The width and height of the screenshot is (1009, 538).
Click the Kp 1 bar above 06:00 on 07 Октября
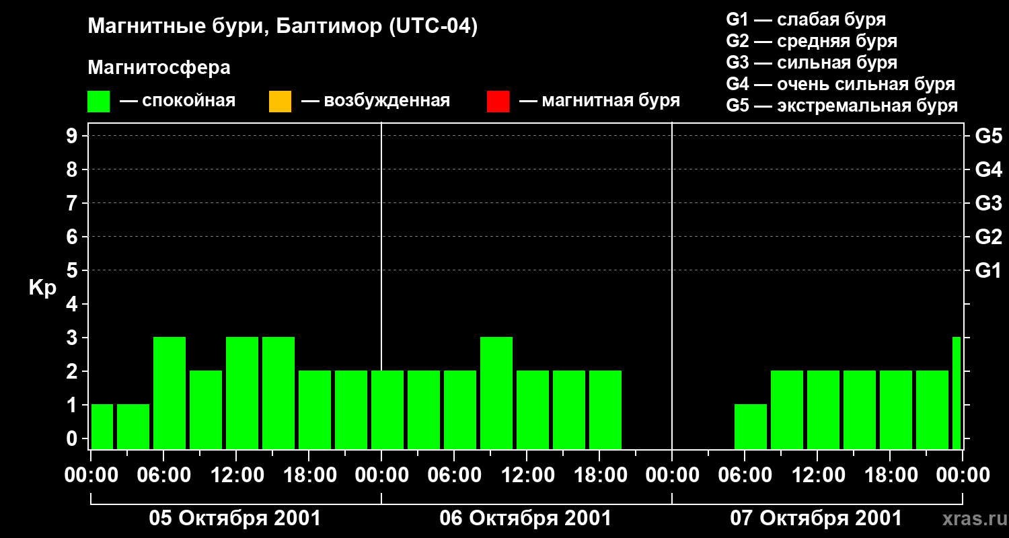[x=751, y=426]
